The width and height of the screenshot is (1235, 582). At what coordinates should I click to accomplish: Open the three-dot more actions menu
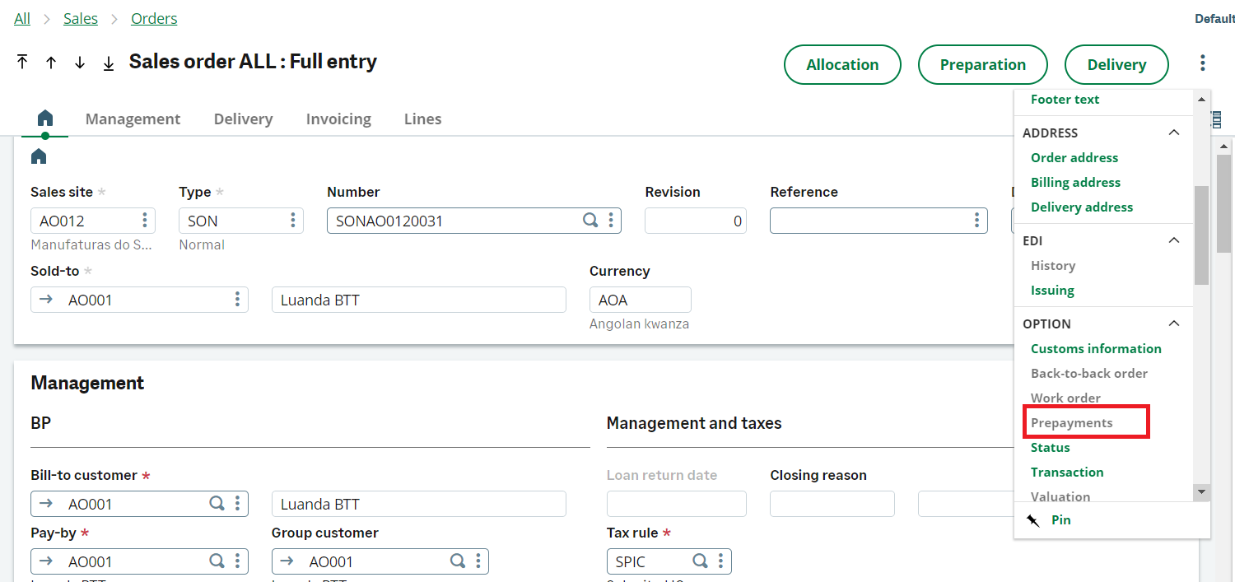coord(1203,63)
